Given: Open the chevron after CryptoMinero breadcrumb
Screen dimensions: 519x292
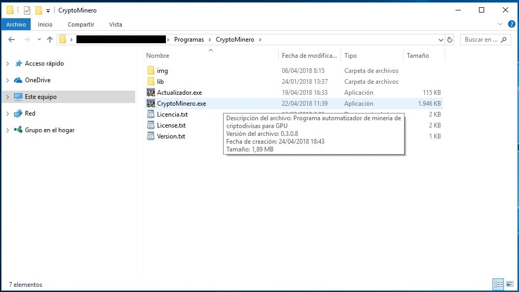Looking at the screenshot, I should point(260,40).
